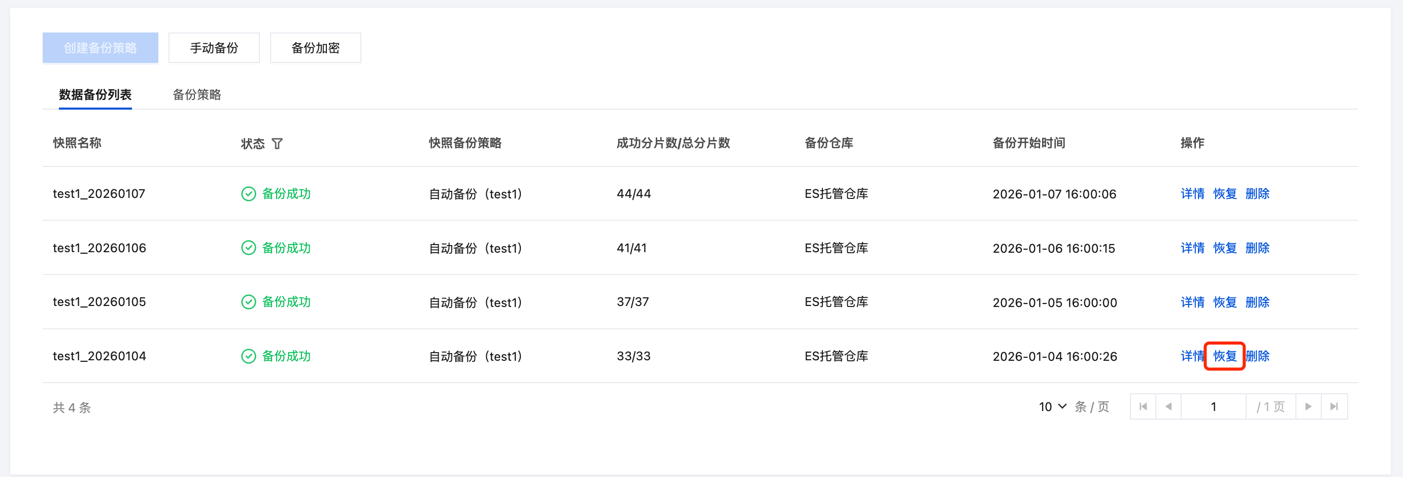
Task: Click the 备份加密 button
Action: (315, 48)
